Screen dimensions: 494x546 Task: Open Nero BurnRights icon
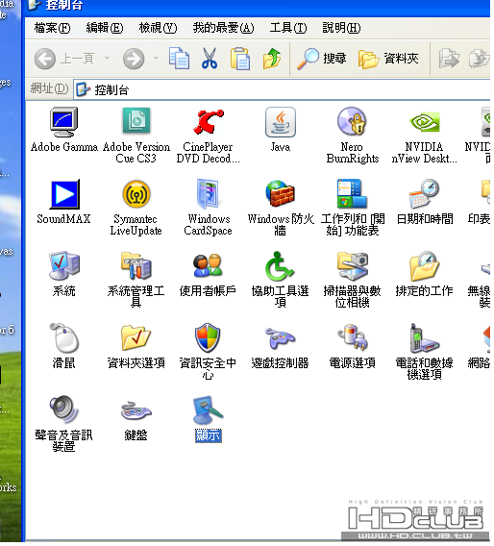tap(353, 121)
